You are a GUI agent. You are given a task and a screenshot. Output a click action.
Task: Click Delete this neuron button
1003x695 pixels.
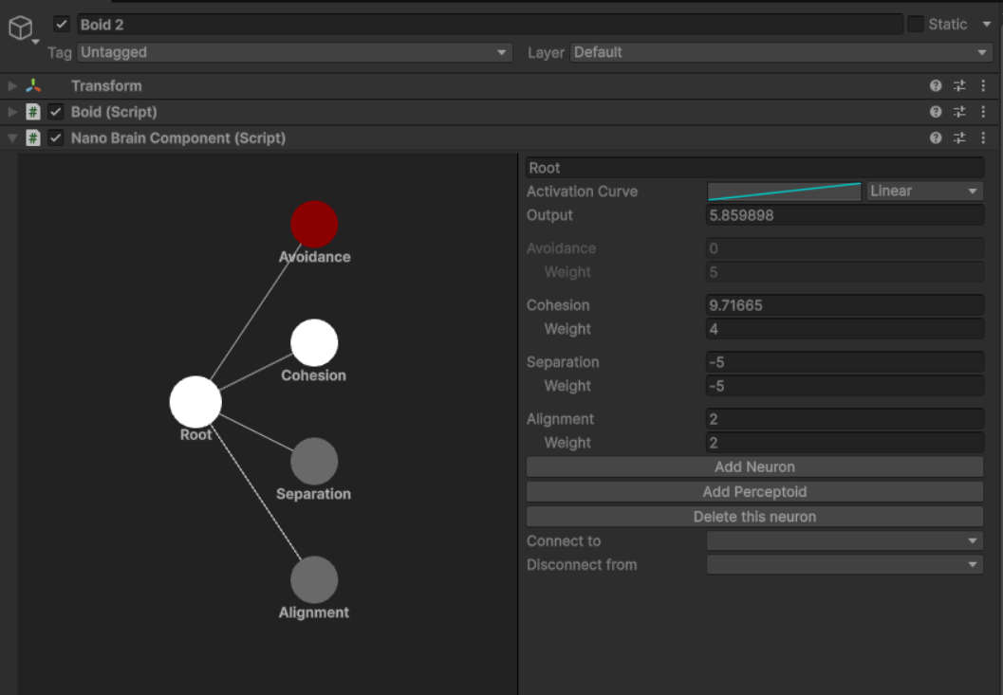tap(754, 517)
